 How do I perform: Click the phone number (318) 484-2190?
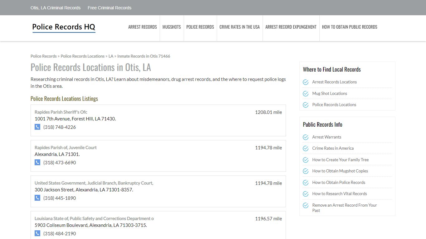click(x=60, y=233)
